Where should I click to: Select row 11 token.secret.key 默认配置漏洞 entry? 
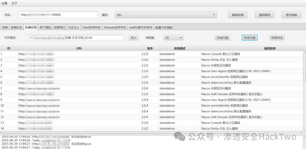[151, 111]
